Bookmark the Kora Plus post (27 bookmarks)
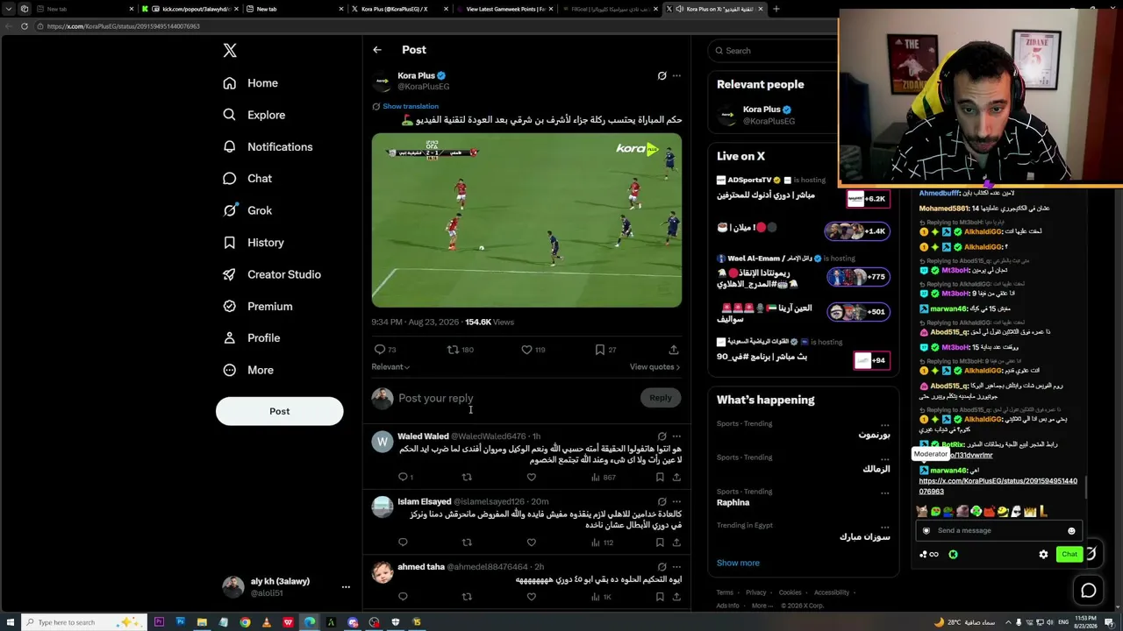Screen dimensions: 1123x631 (605, 350)
